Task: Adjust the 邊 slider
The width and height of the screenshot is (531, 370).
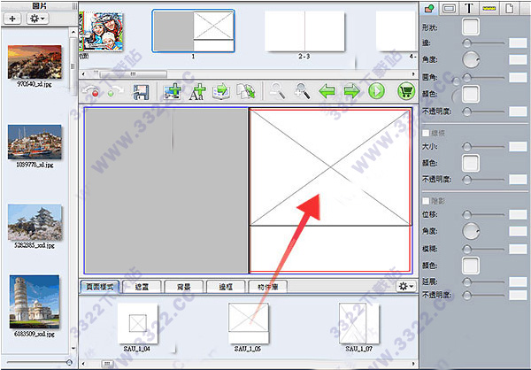Action: 483,43
